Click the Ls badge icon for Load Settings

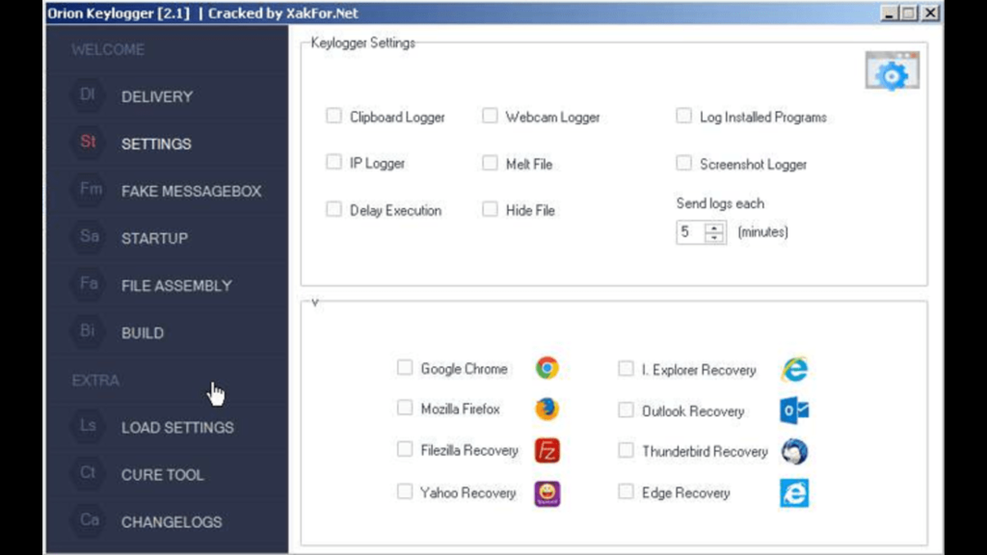tap(88, 426)
